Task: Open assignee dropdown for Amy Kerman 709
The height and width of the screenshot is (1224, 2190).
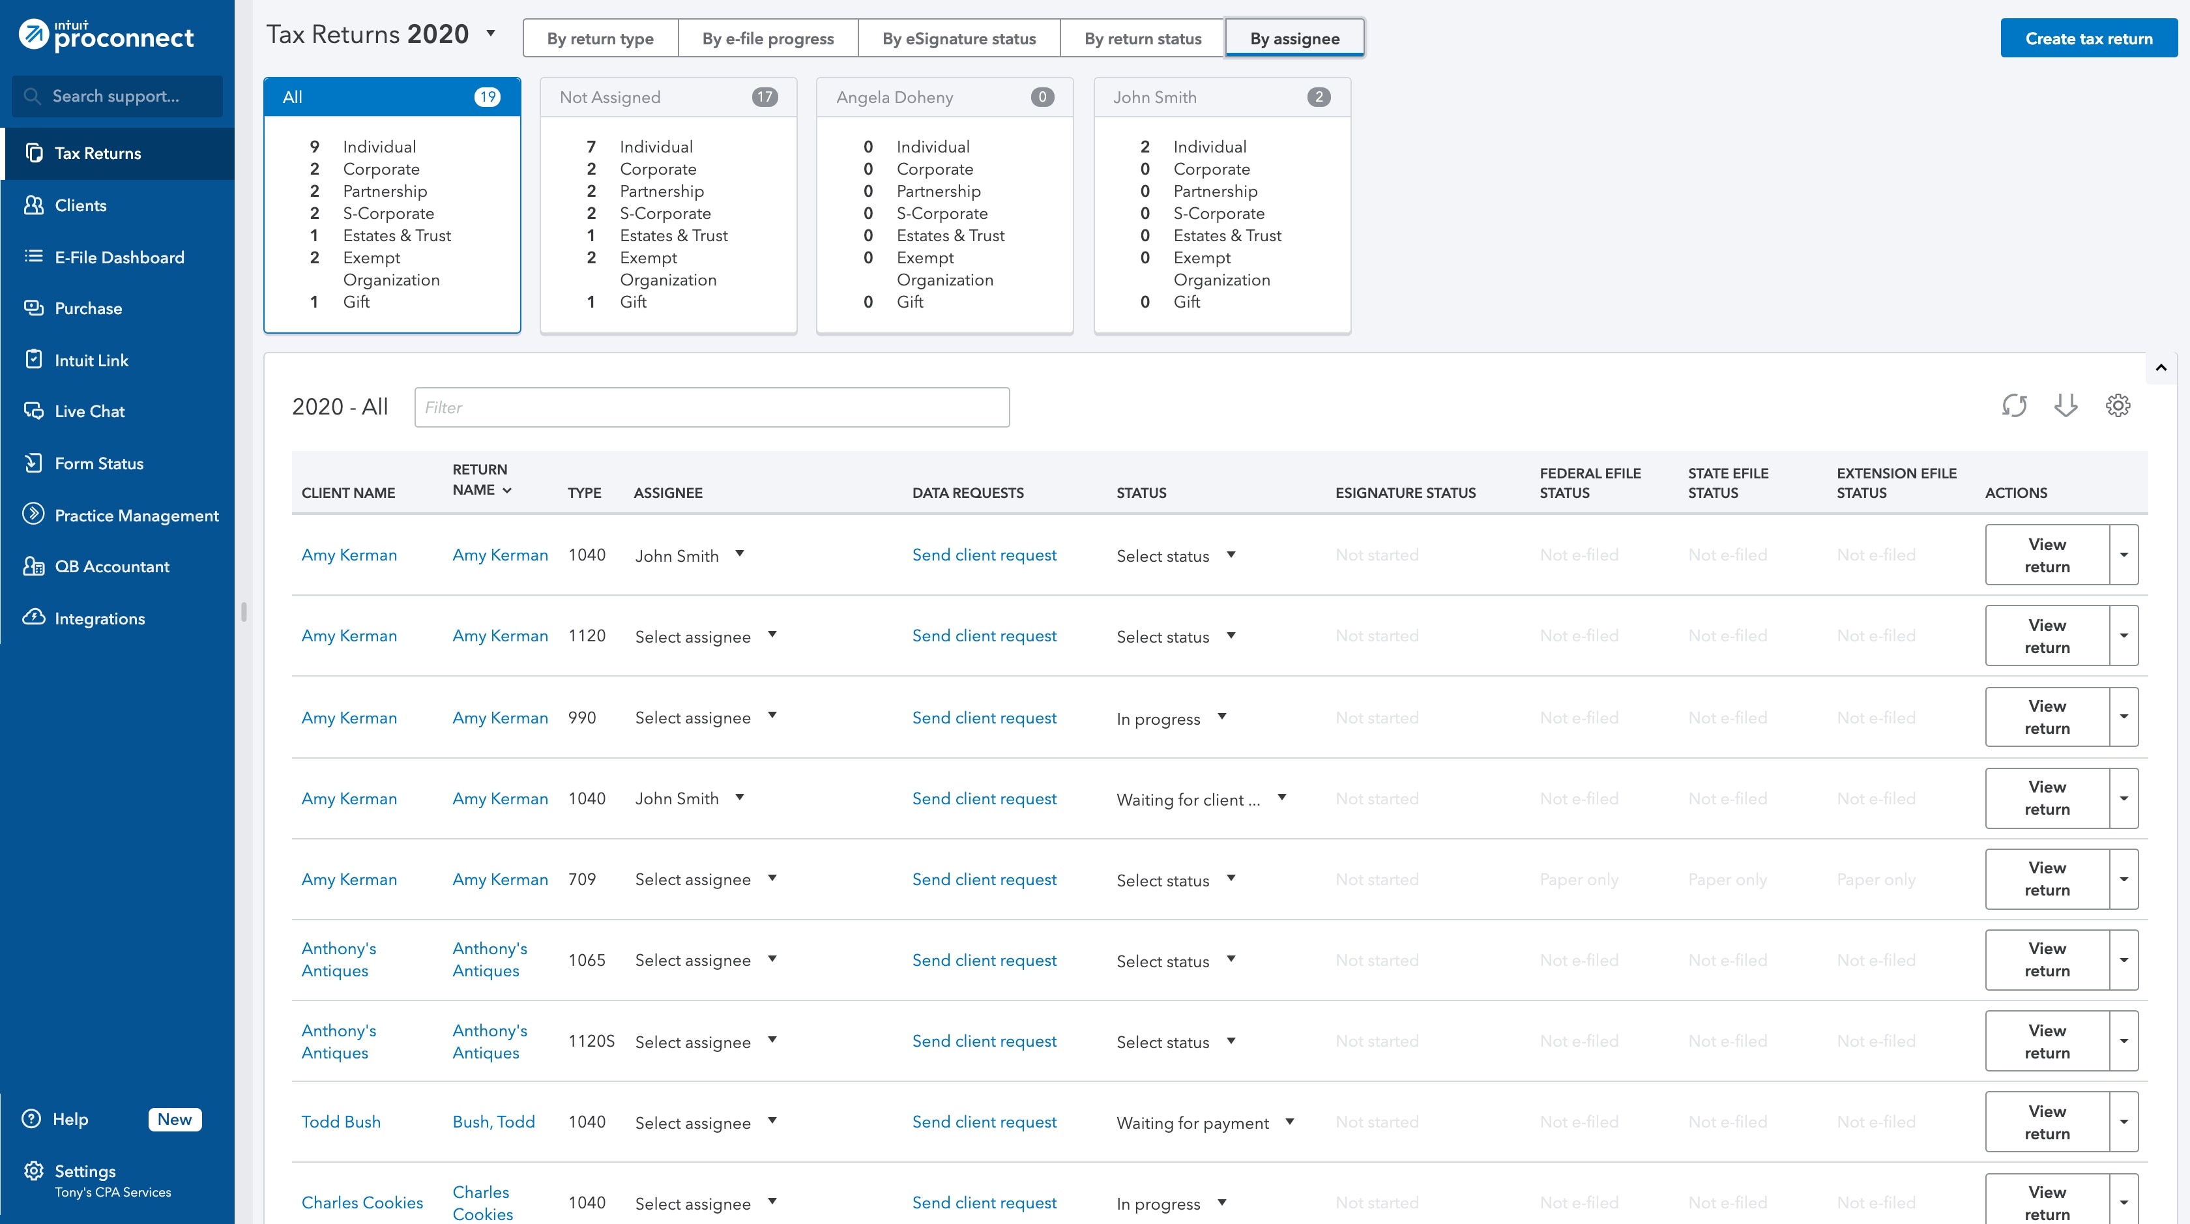Action: tap(706, 880)
